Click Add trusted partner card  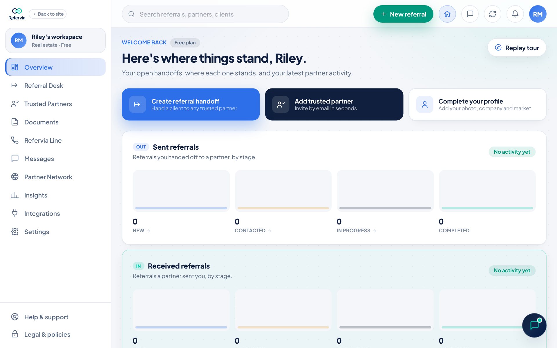pos(334,104)
